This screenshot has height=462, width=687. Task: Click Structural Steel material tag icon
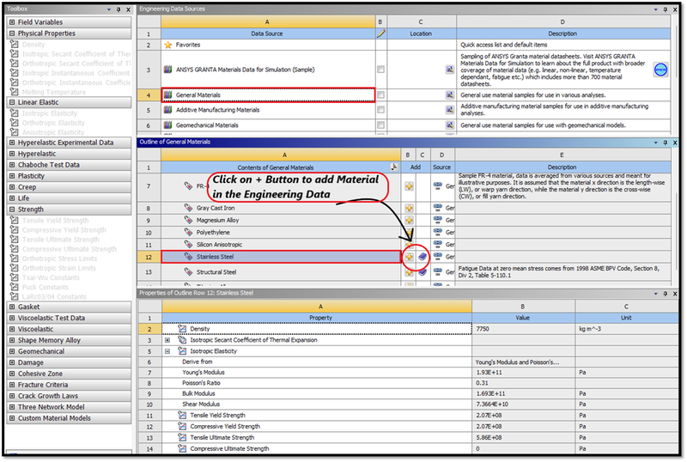pyautogui.click(x=188, y=272)
